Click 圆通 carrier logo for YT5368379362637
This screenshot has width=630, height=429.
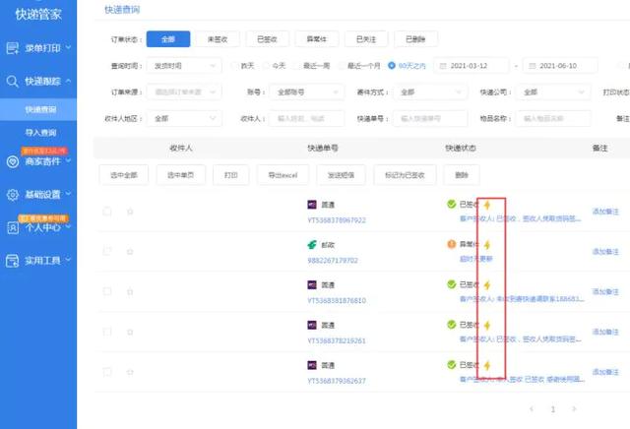312,365
